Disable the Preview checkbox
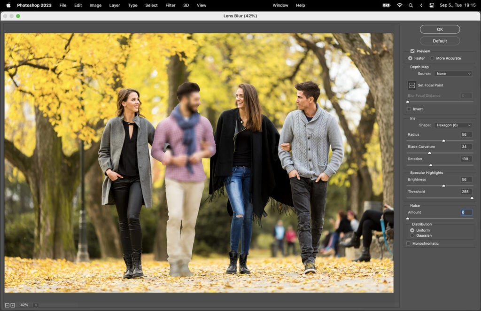This screenshot has height=311, width=481. pos(413,51)
